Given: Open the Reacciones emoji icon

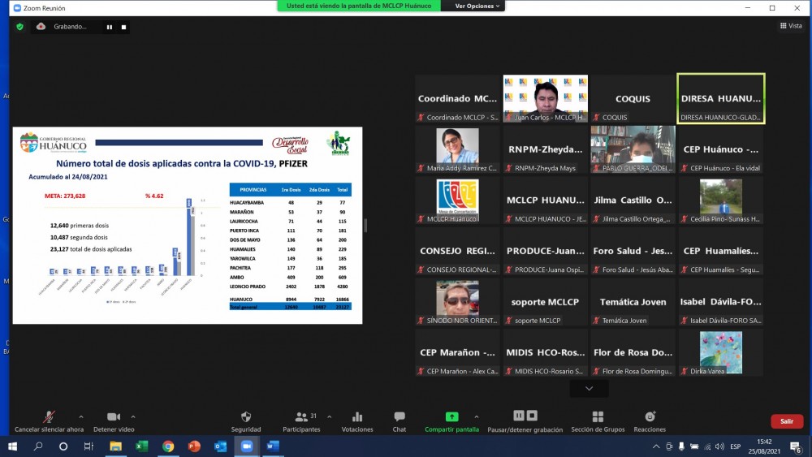Looking at the screenshot, I should click(x=650, y=419).
